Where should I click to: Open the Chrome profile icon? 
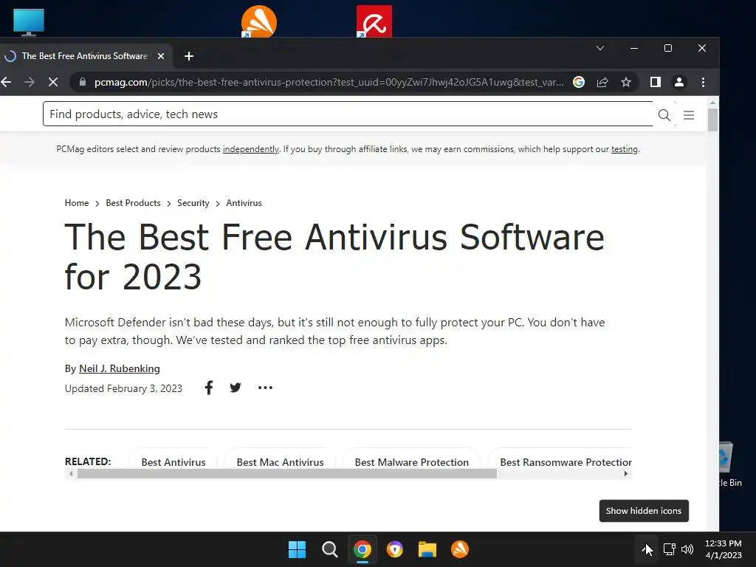tap(679, 83)
